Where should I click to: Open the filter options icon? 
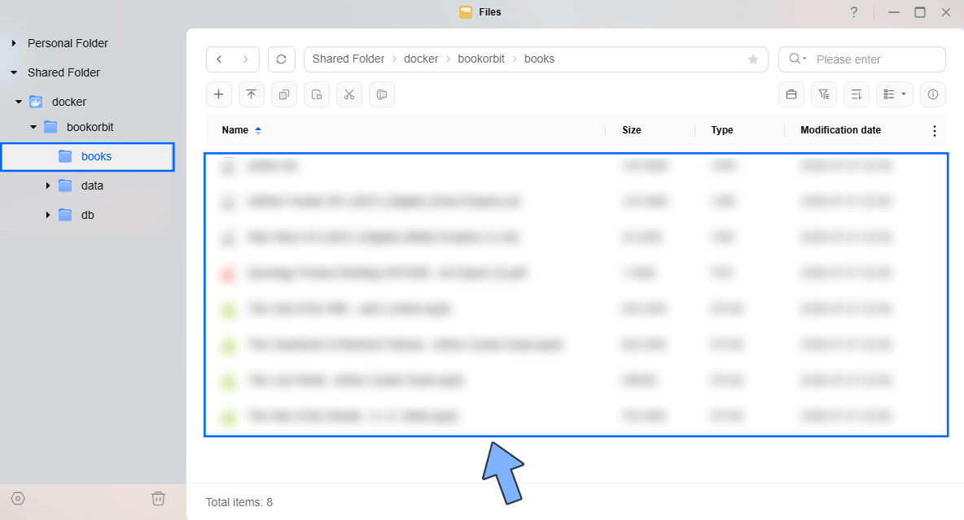[824, 94]
